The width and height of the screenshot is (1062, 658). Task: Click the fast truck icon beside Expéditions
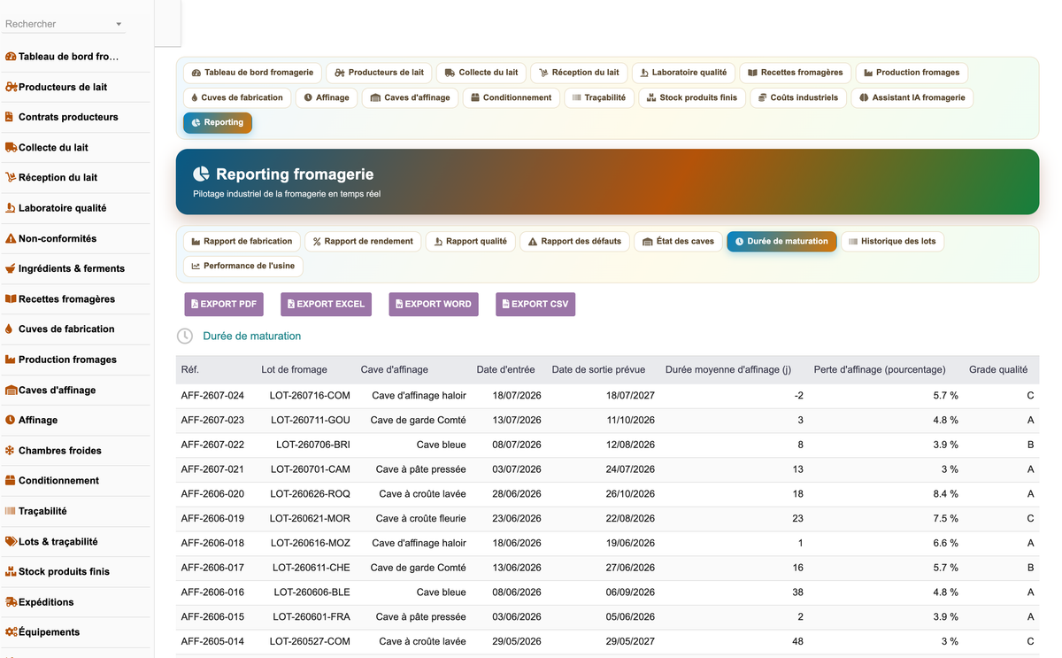coord(12,601)
